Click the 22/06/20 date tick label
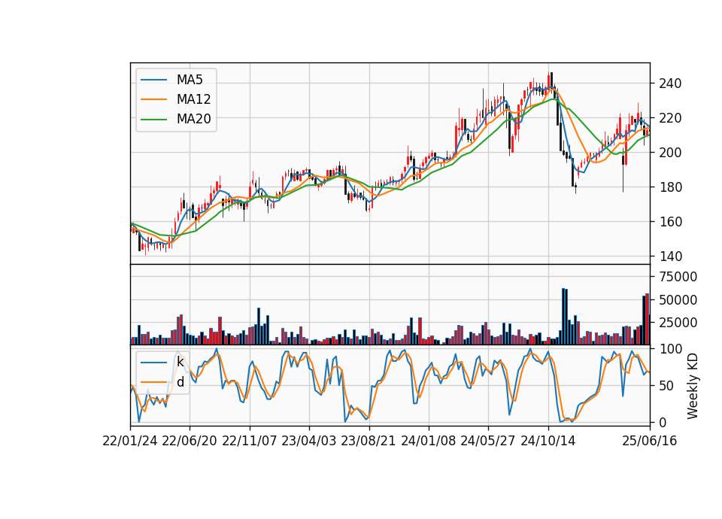This screenshot has height=519, width=722. 190,441
